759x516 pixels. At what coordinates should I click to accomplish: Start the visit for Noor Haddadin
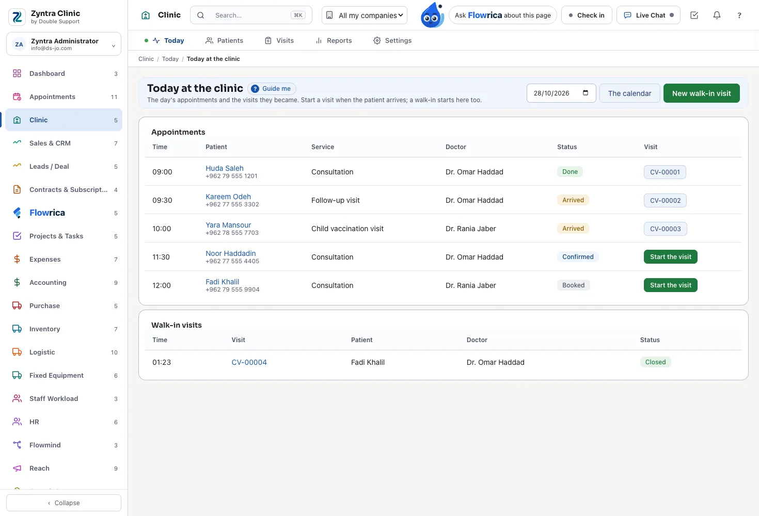671,257
